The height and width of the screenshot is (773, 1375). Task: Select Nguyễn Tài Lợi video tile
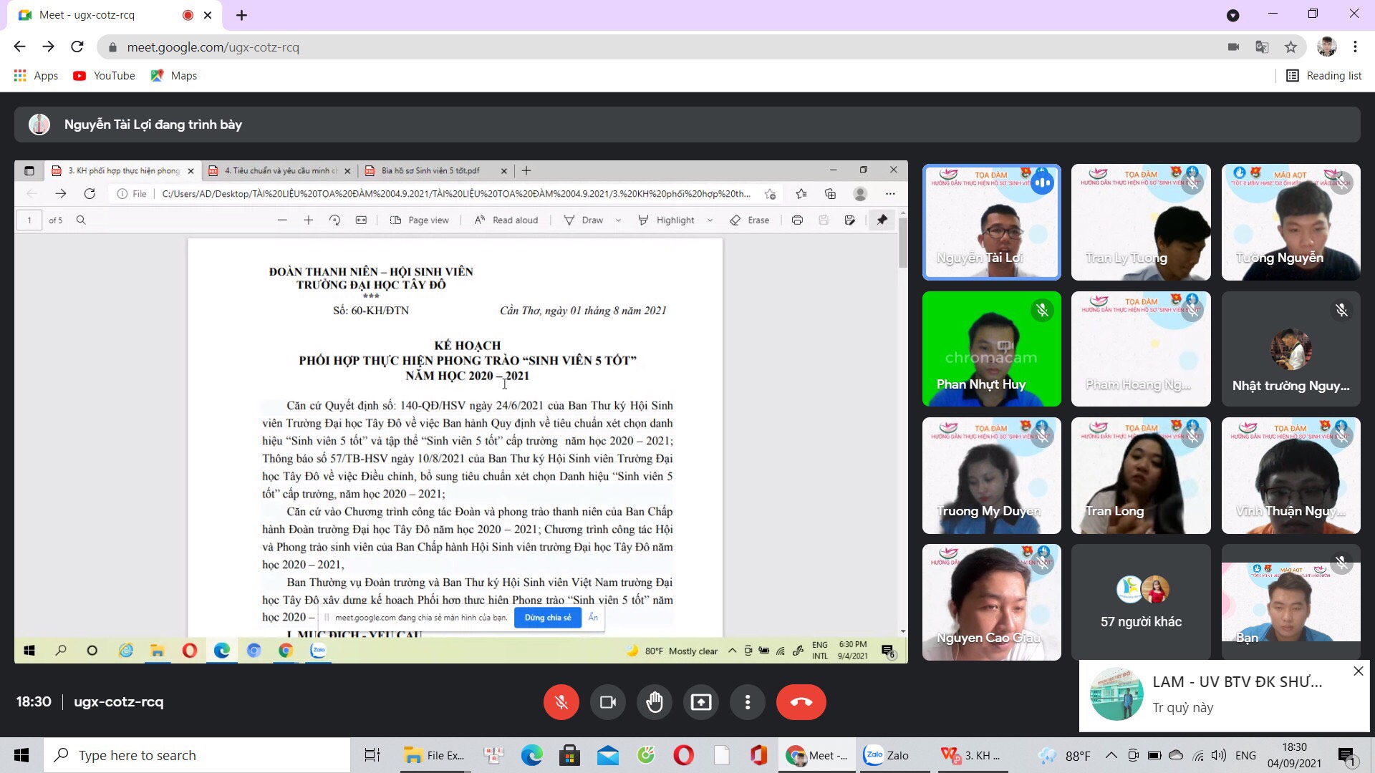[991, 222]
